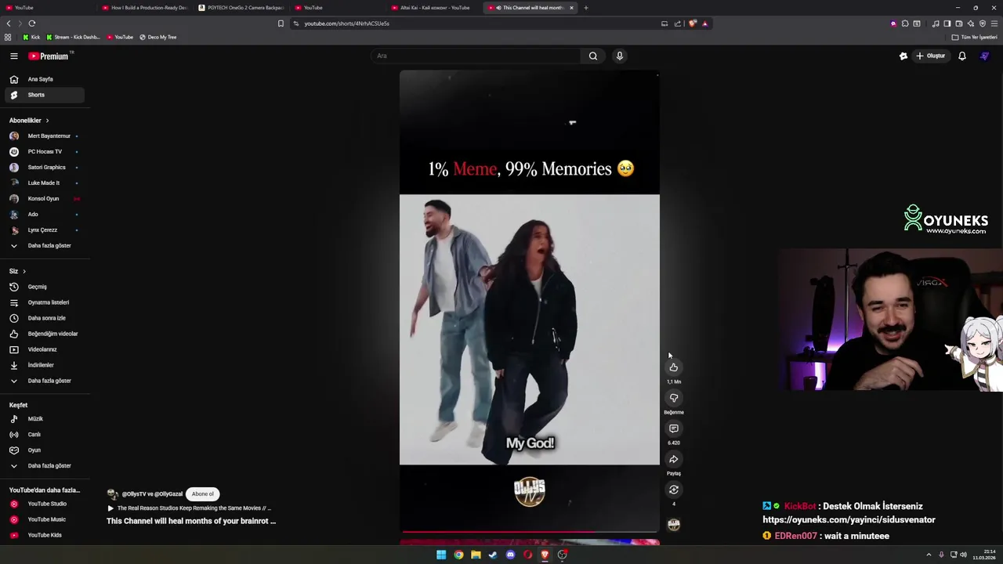
Task: Open Steam from the taskbar
Action: click(493, 555)
